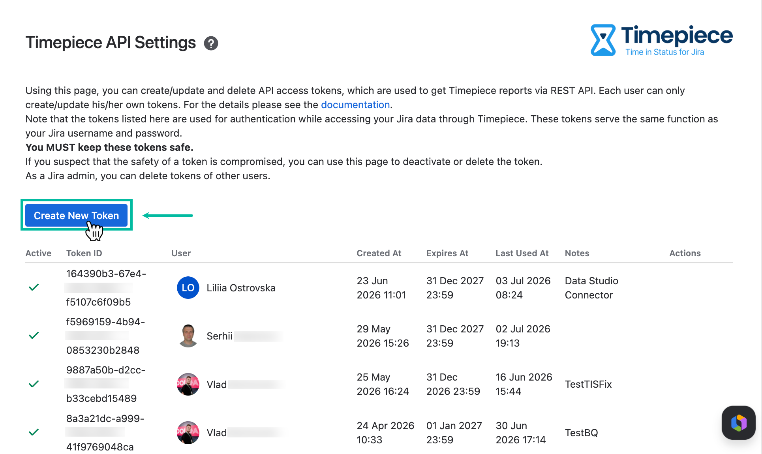
Task: Click the Timepiece hourglass logo
Action: point(603,40)
